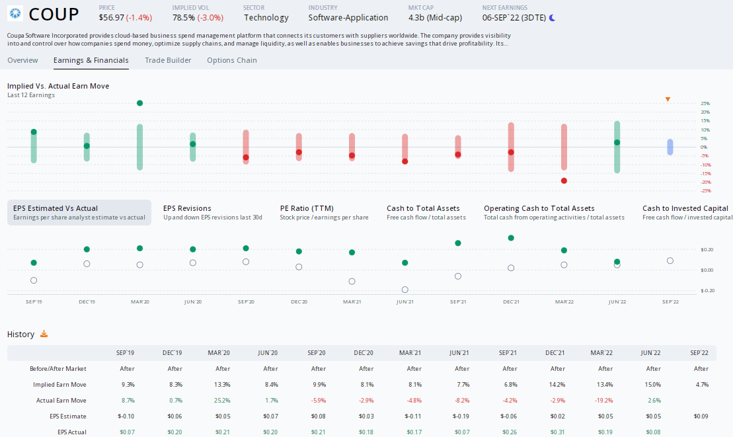Image resolution: width=733 pixels, height=437 pixels.
Task: Click the orange triangle marker above SEP'22
Action: pos(668,99)
